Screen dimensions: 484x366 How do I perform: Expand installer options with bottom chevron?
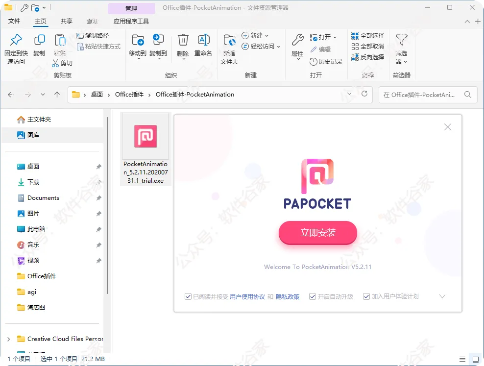tap(442, 296)
